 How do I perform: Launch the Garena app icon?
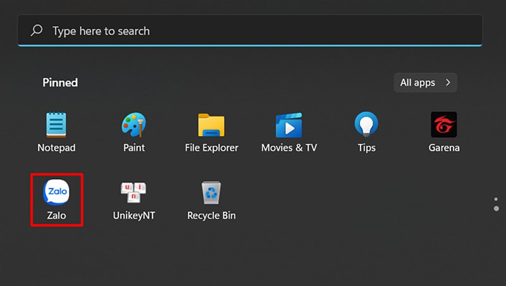(x=443, y=125)
